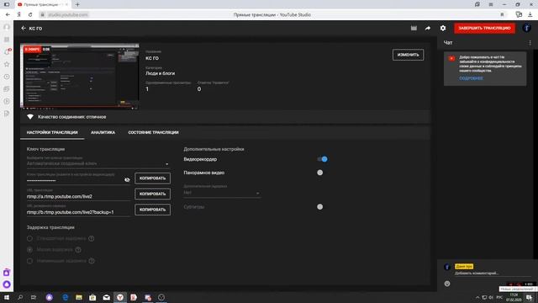
Task: Show hidden stream key with eye icon
Action: [127, 179]
